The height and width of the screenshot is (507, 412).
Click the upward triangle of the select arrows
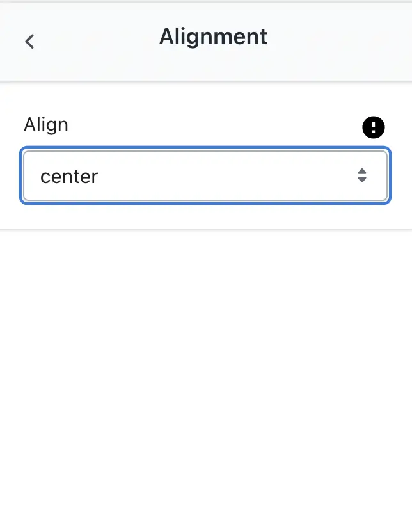362,171
